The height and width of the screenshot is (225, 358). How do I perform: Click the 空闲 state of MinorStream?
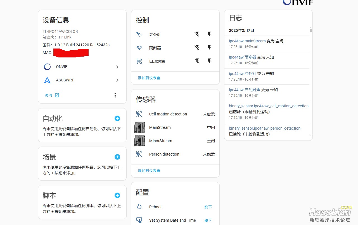pyautogui.click(x=211, y=141)
